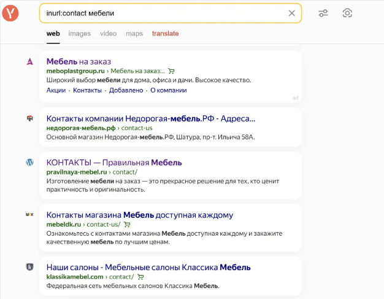Open the translate tab
384x299 pixels.
(x=165, y=34)
